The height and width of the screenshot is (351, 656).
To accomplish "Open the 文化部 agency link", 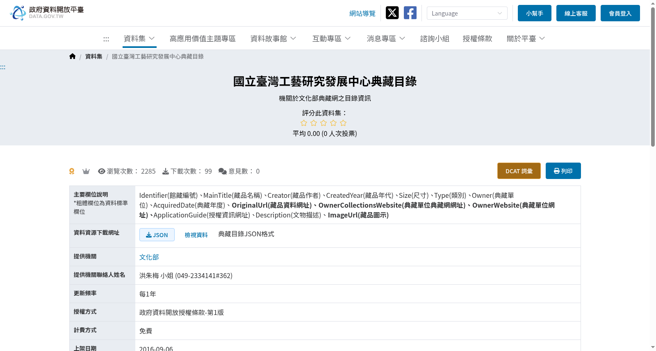I will (x=149, y=257).
